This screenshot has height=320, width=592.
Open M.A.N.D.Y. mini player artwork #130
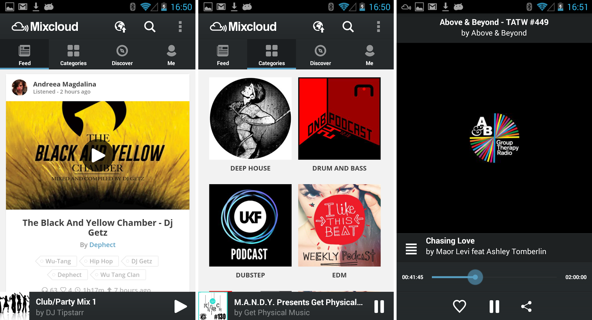click(x=213, y=306)
